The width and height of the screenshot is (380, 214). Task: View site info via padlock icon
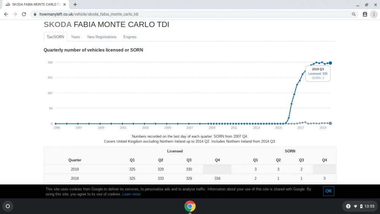(35, 14)
